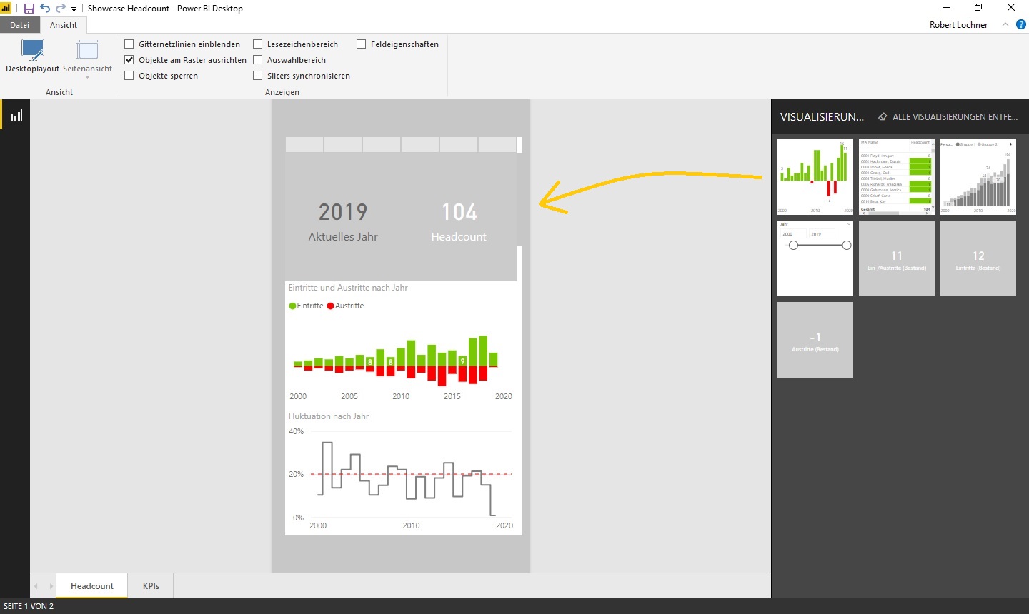Tick the Slicers synchronisieren checkbox

tap(258, 76)
